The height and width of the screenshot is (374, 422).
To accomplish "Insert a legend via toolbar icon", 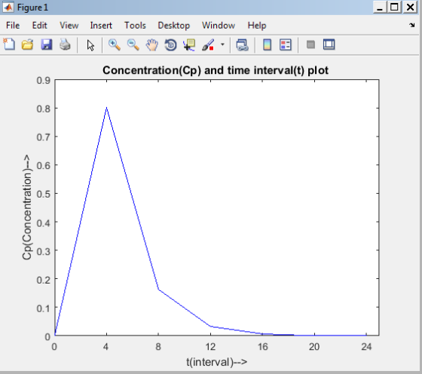I will pos(286,44).
